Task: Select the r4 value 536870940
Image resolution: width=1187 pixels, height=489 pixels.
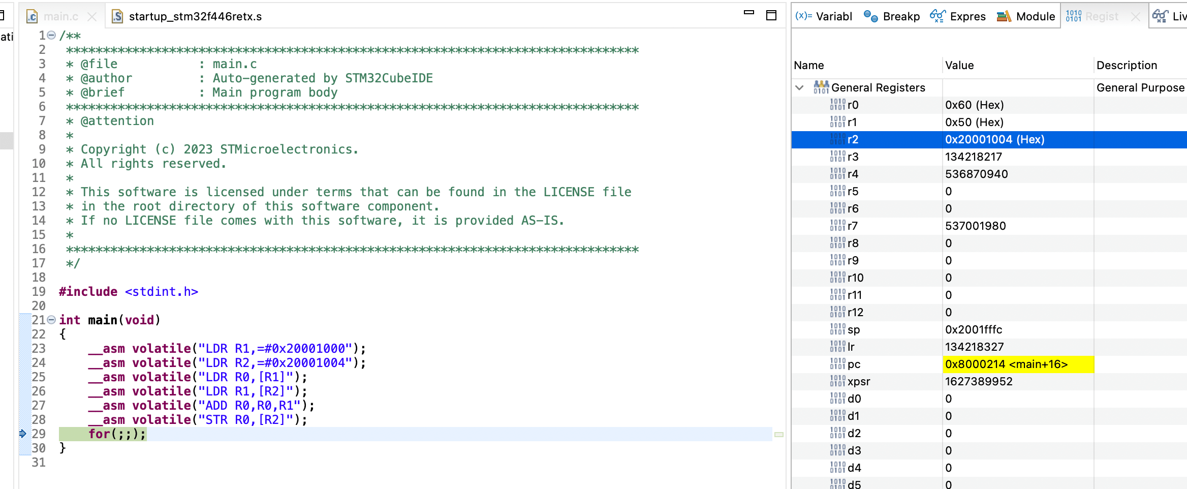Action: [x=977, y=174]
